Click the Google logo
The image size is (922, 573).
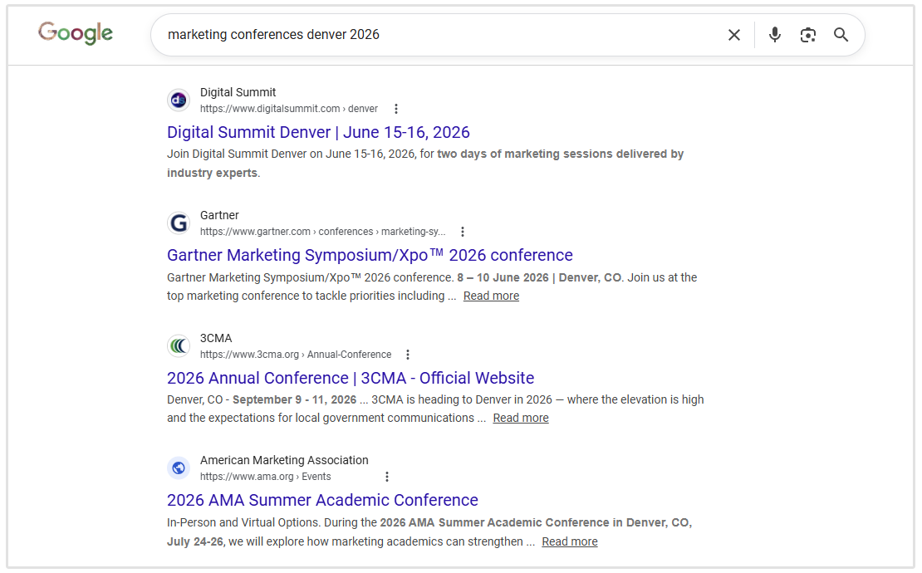75,33
